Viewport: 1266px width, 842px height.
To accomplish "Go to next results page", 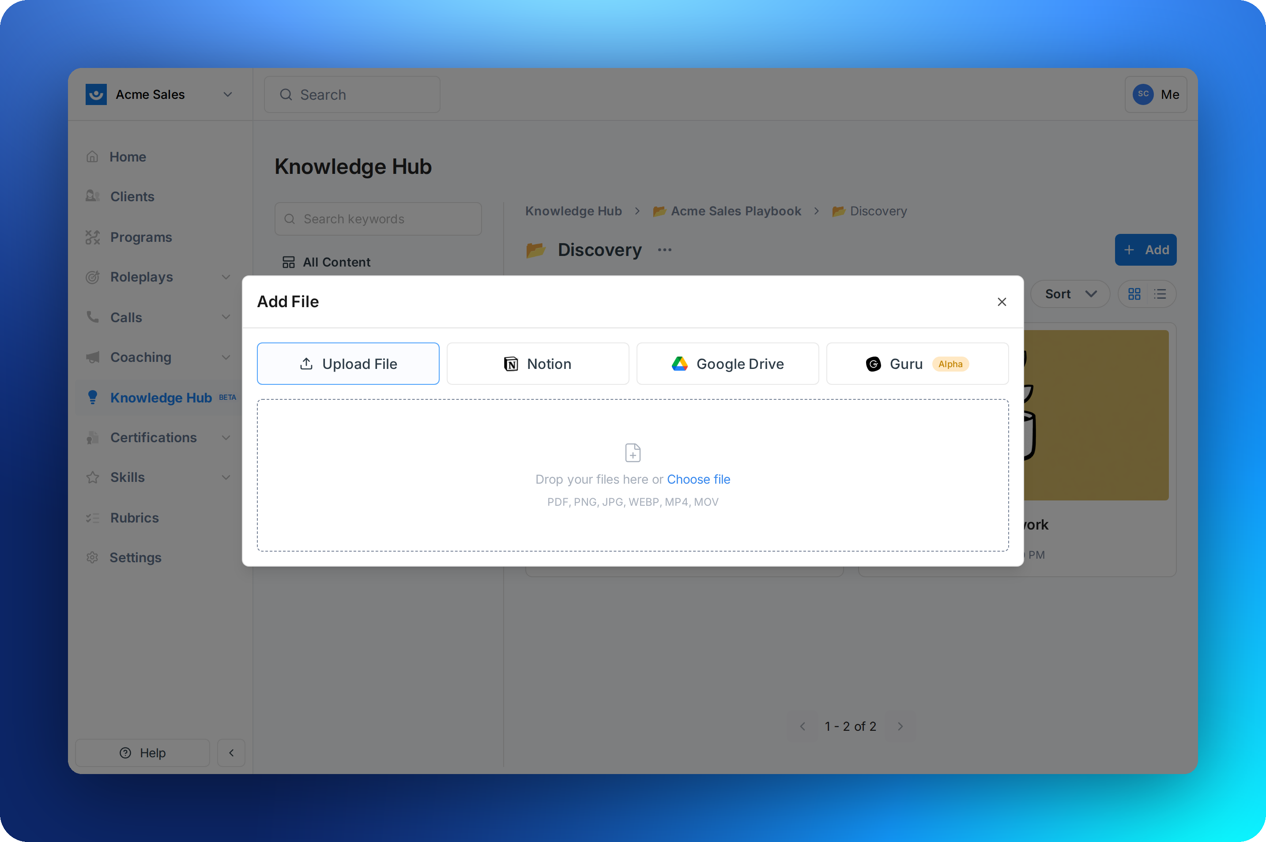I will coord(900,726).
